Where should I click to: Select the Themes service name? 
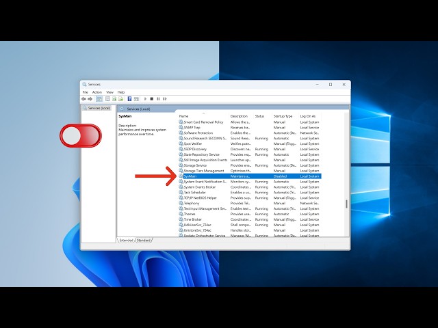click(190, 214)
